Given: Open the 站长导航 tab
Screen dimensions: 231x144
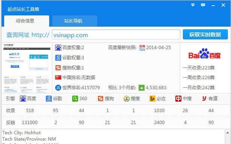Looking at the screenshot, I should [x=74, y=21].
